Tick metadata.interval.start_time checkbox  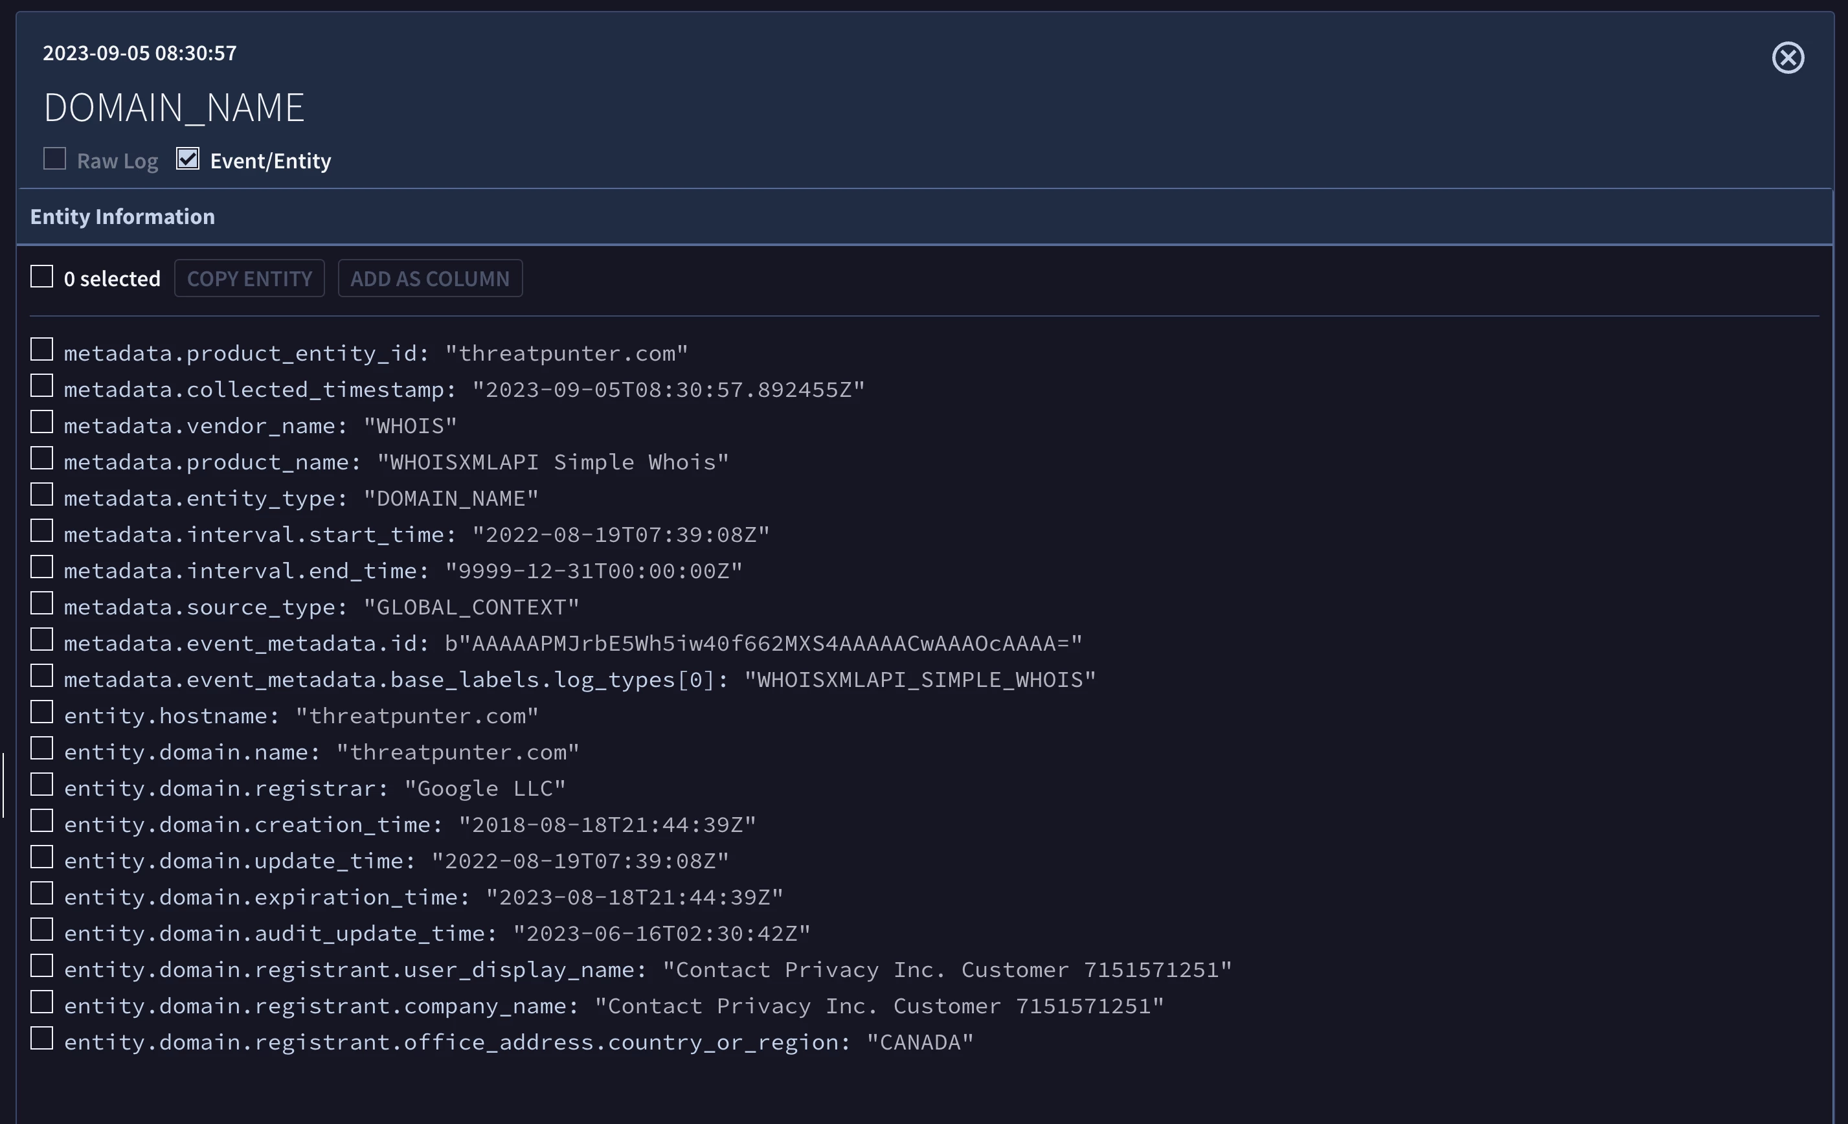pyautogui.click(x=41, y=531)
